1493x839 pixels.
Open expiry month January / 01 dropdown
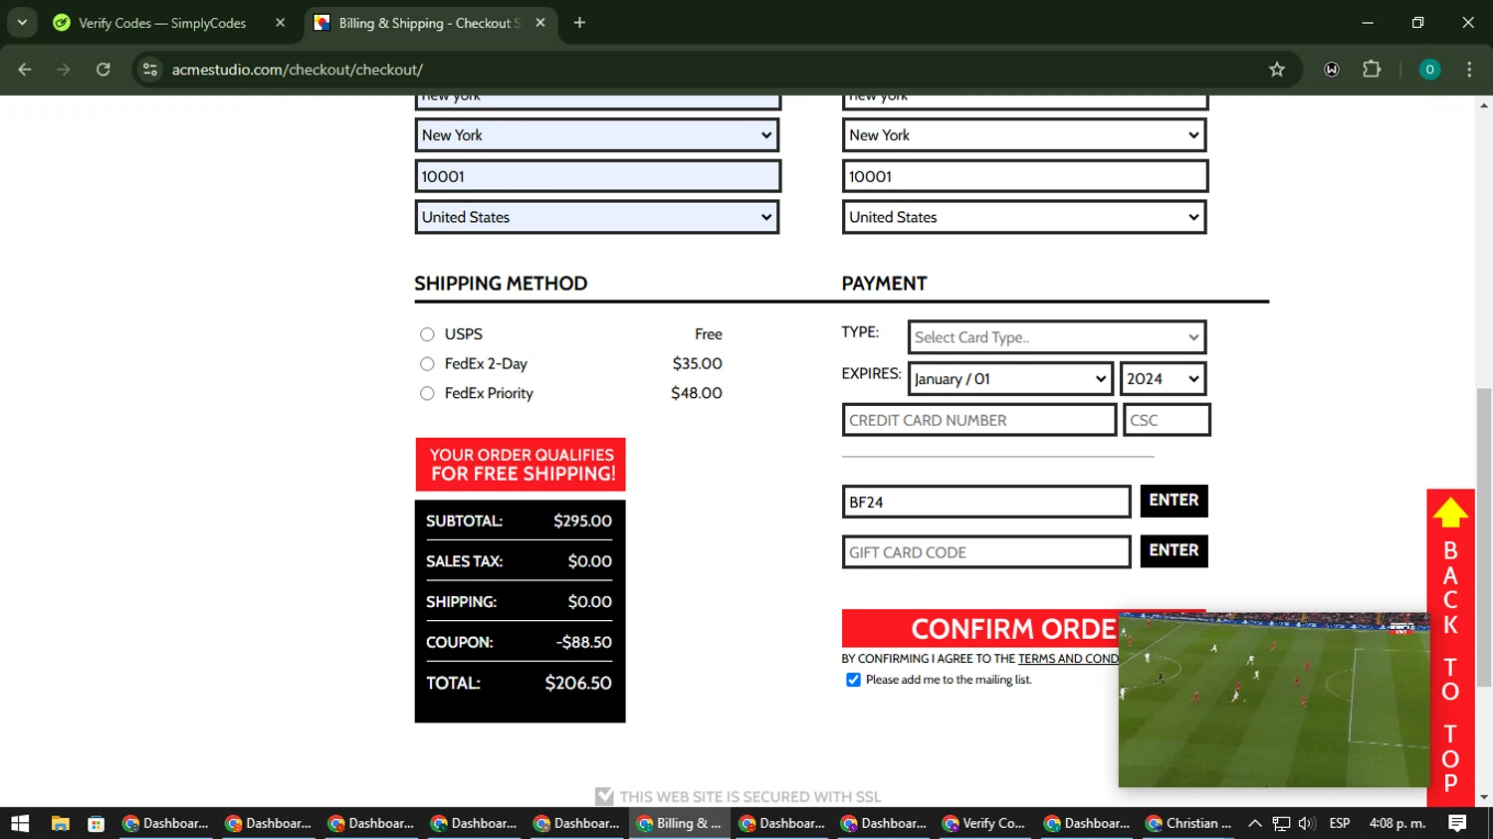pyautogui.click(x=1010, y=379)
